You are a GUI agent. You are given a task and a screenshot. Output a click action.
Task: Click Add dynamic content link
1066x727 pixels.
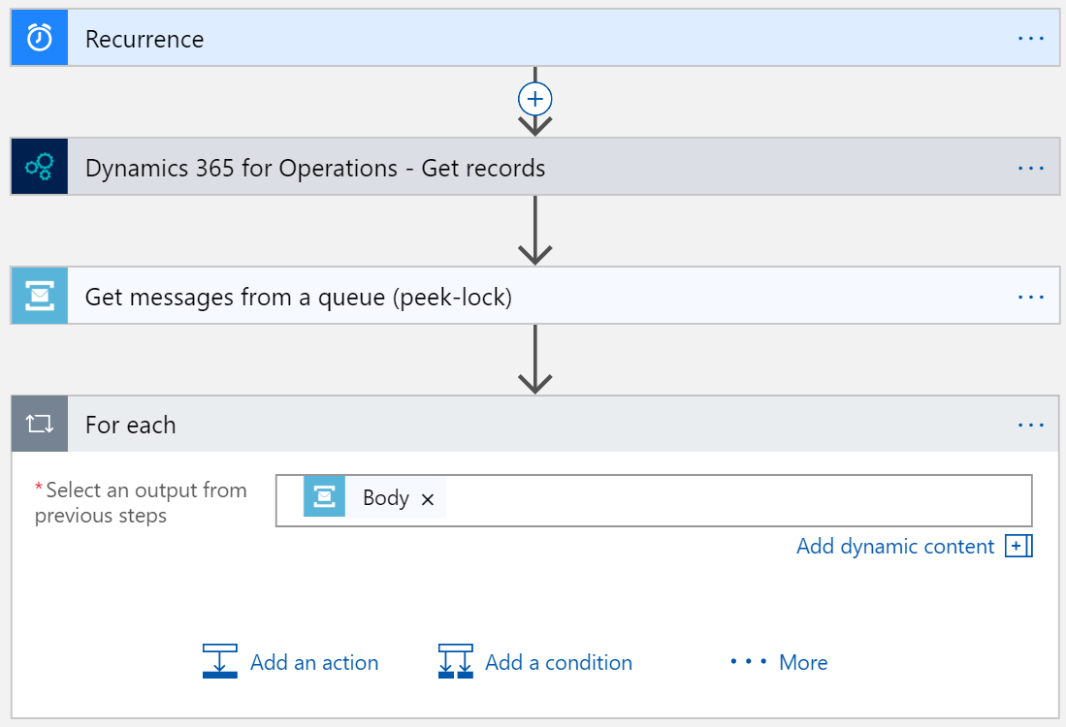(894, 547)
